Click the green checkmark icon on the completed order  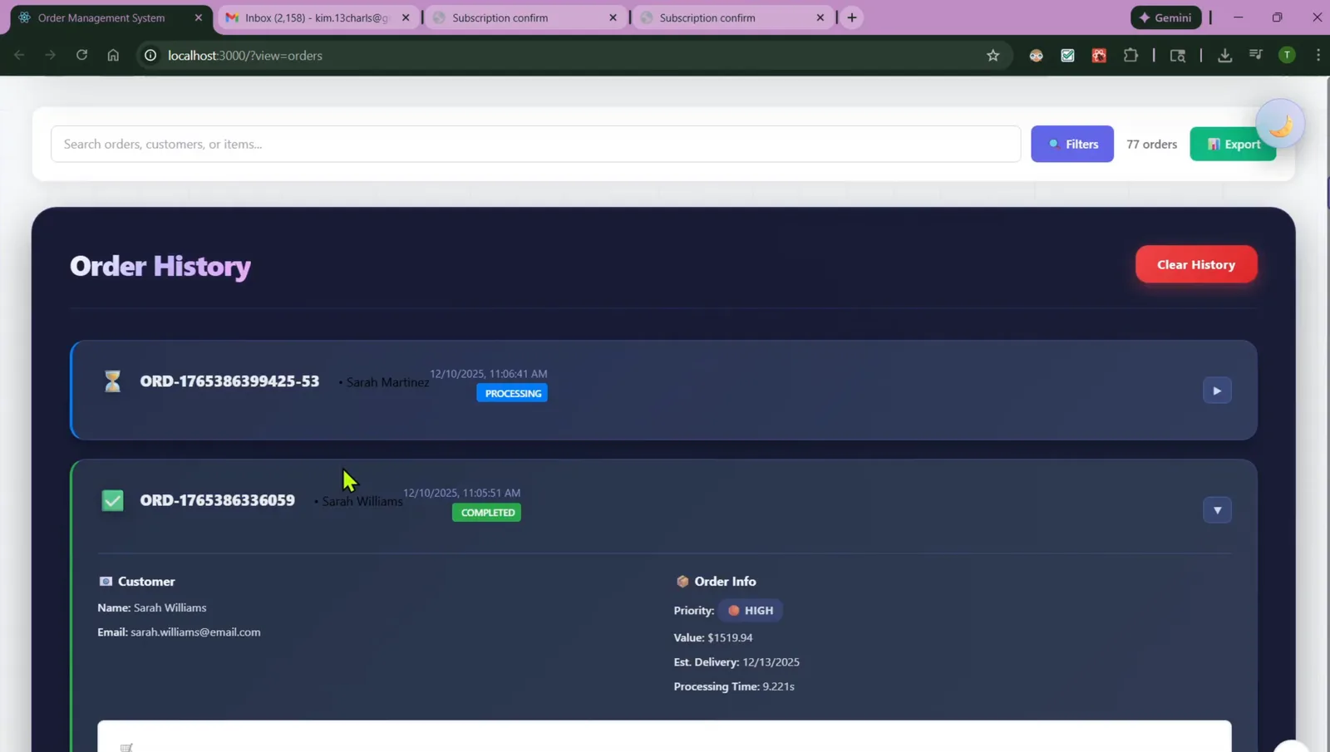pos(112,500)
